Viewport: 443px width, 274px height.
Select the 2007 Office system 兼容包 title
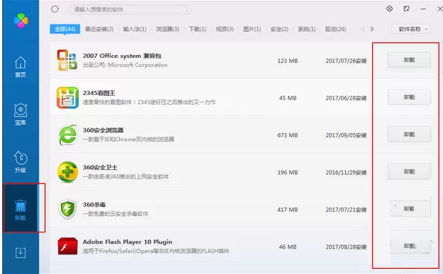(122, 56)
